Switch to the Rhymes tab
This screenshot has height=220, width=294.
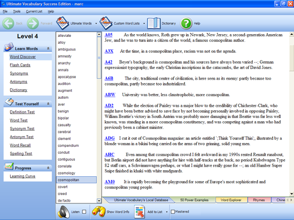coord(259,200)
